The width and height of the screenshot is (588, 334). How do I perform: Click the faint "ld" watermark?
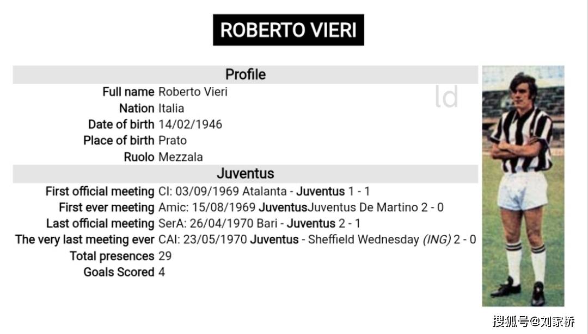point(446,97)
